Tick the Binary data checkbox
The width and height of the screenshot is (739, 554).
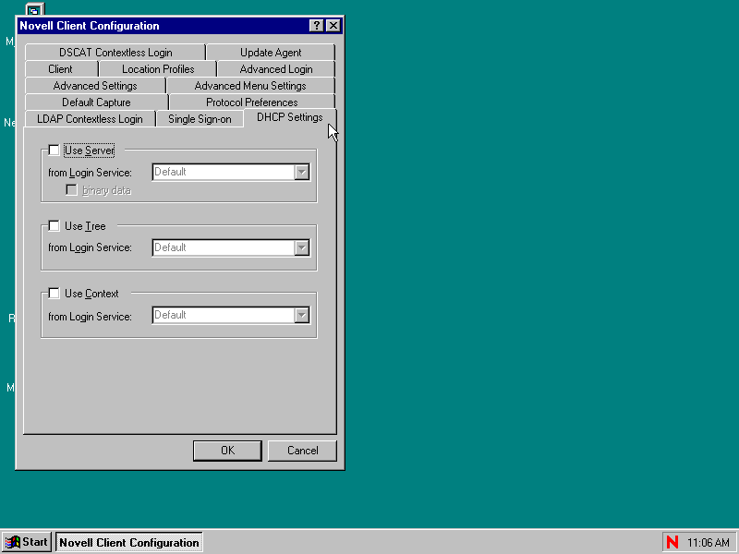click(72, 190)
